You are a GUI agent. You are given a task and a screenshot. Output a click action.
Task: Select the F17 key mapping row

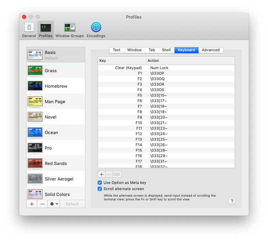pos(166,161)
